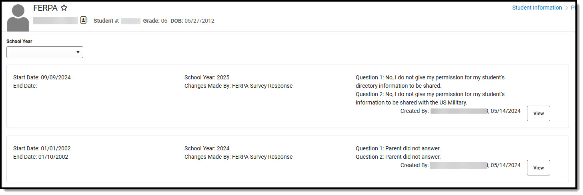Click the FERPA page title

pyautogui.click(x=45, y=8)
